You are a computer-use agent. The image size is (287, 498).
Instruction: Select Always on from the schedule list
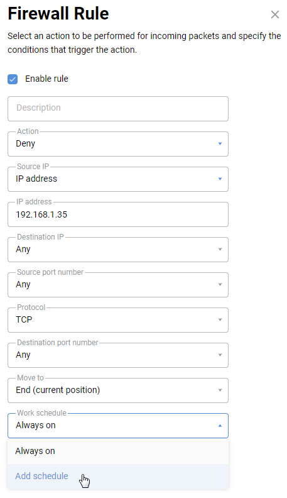118,451
